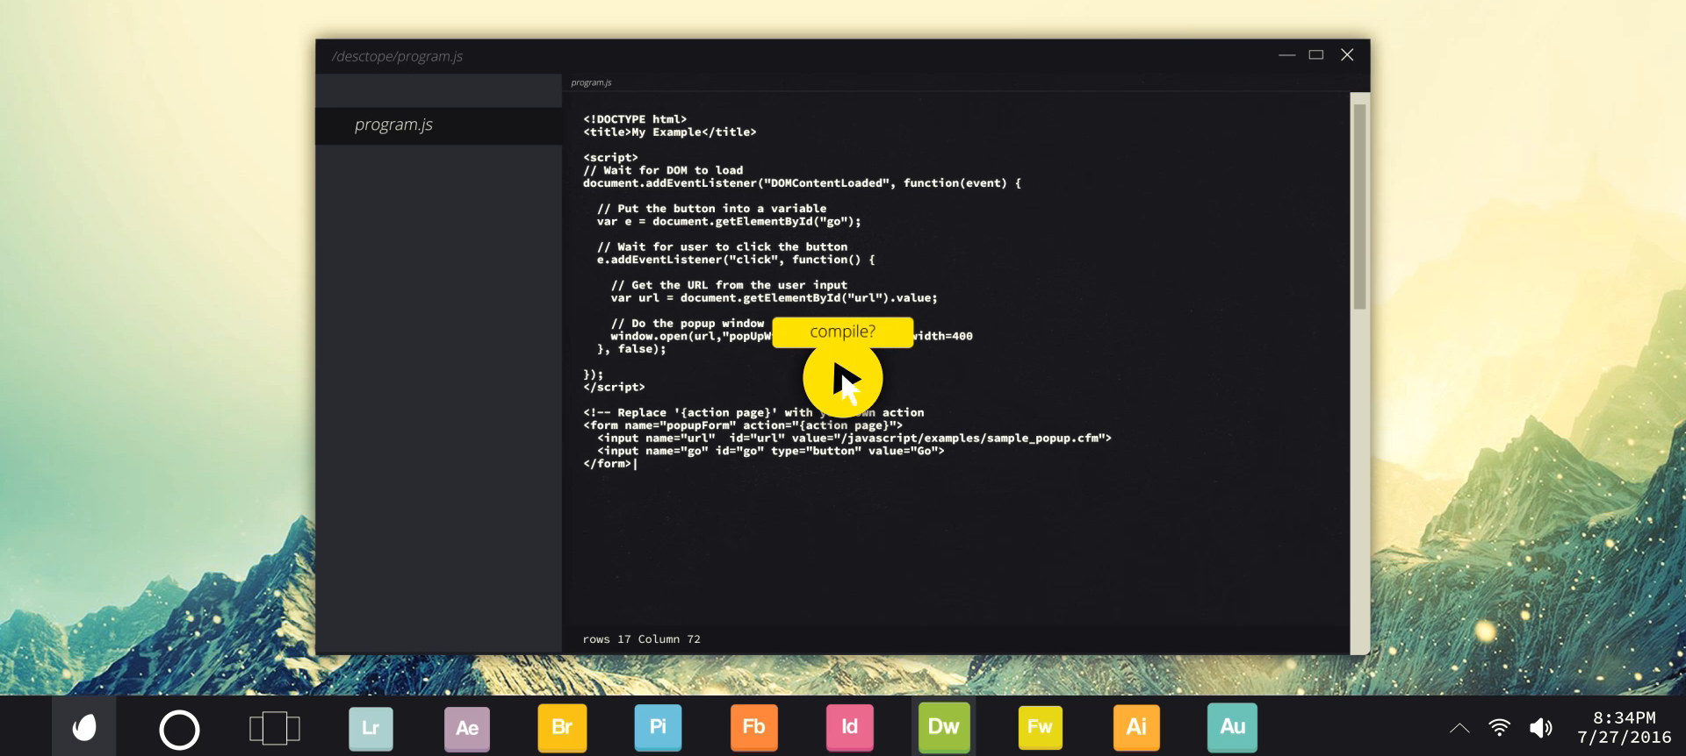Image resolution: width=1686 pixels, height=756 pixels.
Task: Maximize the editor window
Action: [x=1315, y=55]
